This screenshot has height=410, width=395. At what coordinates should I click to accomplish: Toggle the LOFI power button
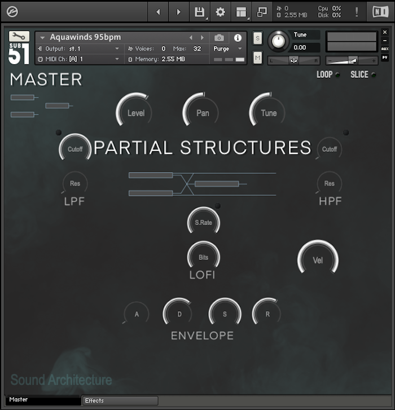pos(217,206)
